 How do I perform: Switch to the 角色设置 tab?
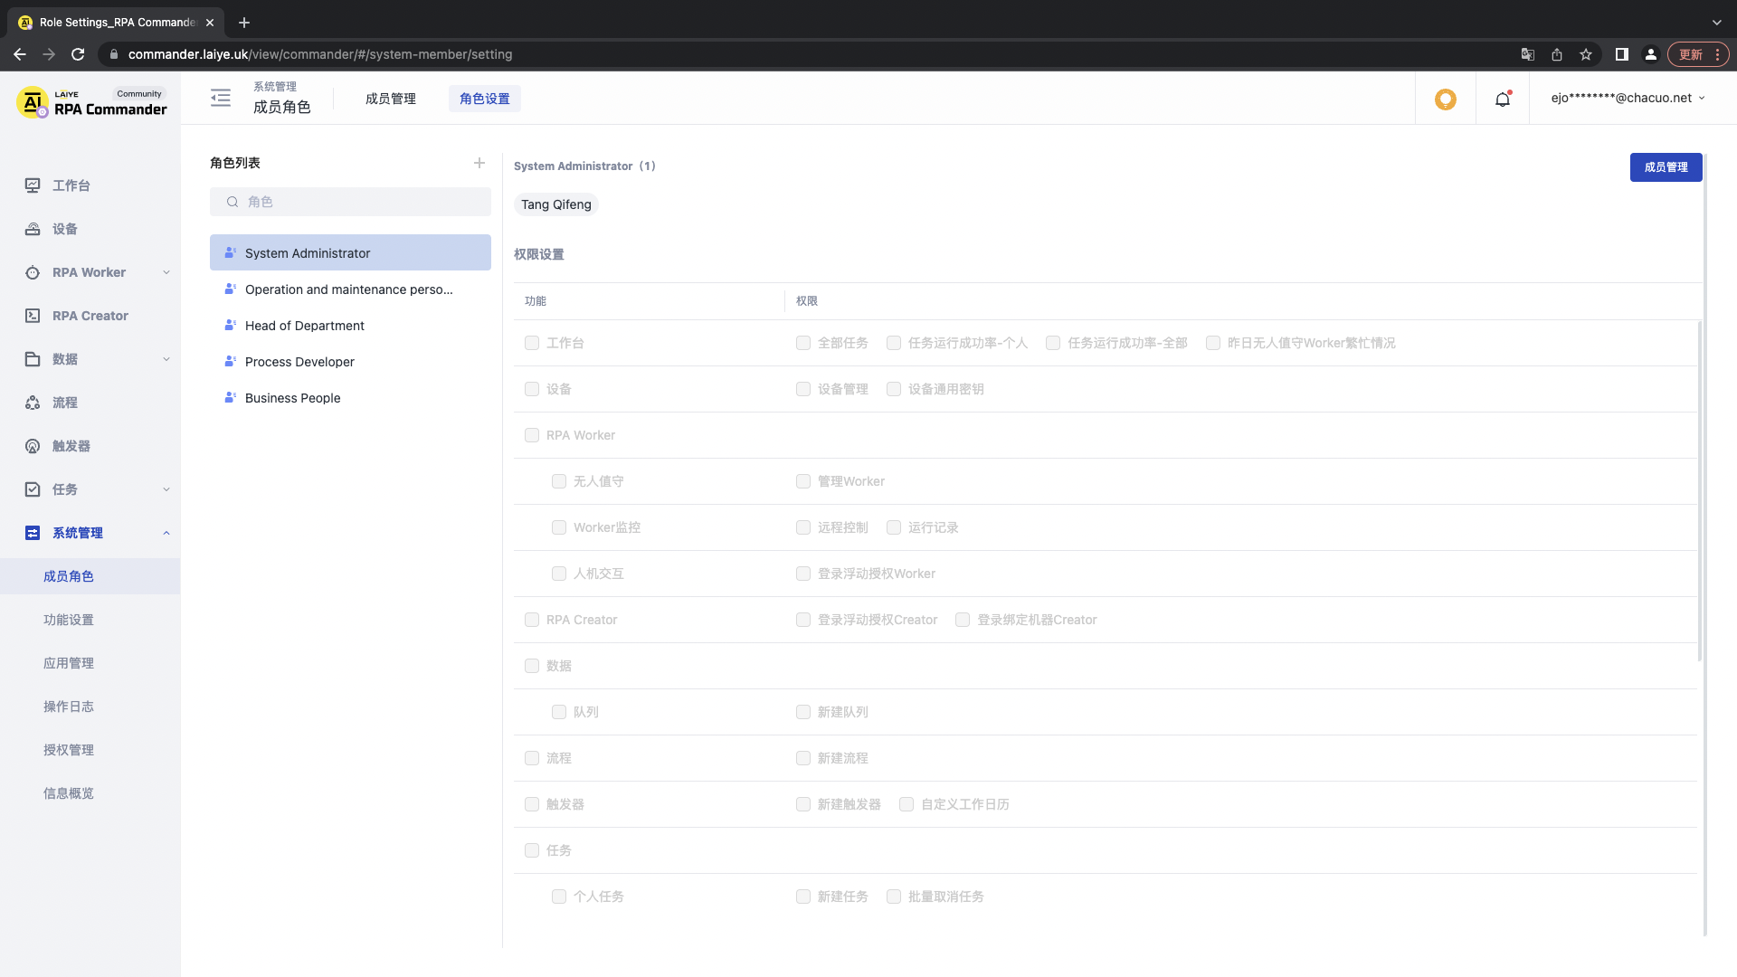click(485, 99)
